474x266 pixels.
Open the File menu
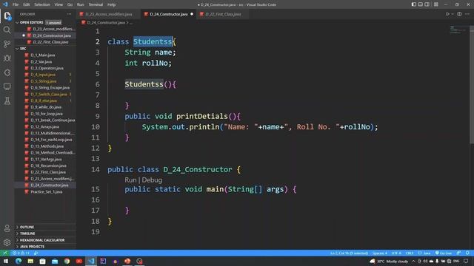point(16,4)
